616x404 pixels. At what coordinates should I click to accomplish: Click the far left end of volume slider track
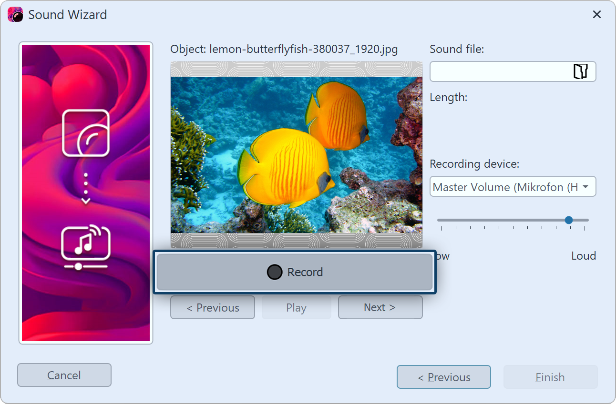click(439, 220)
